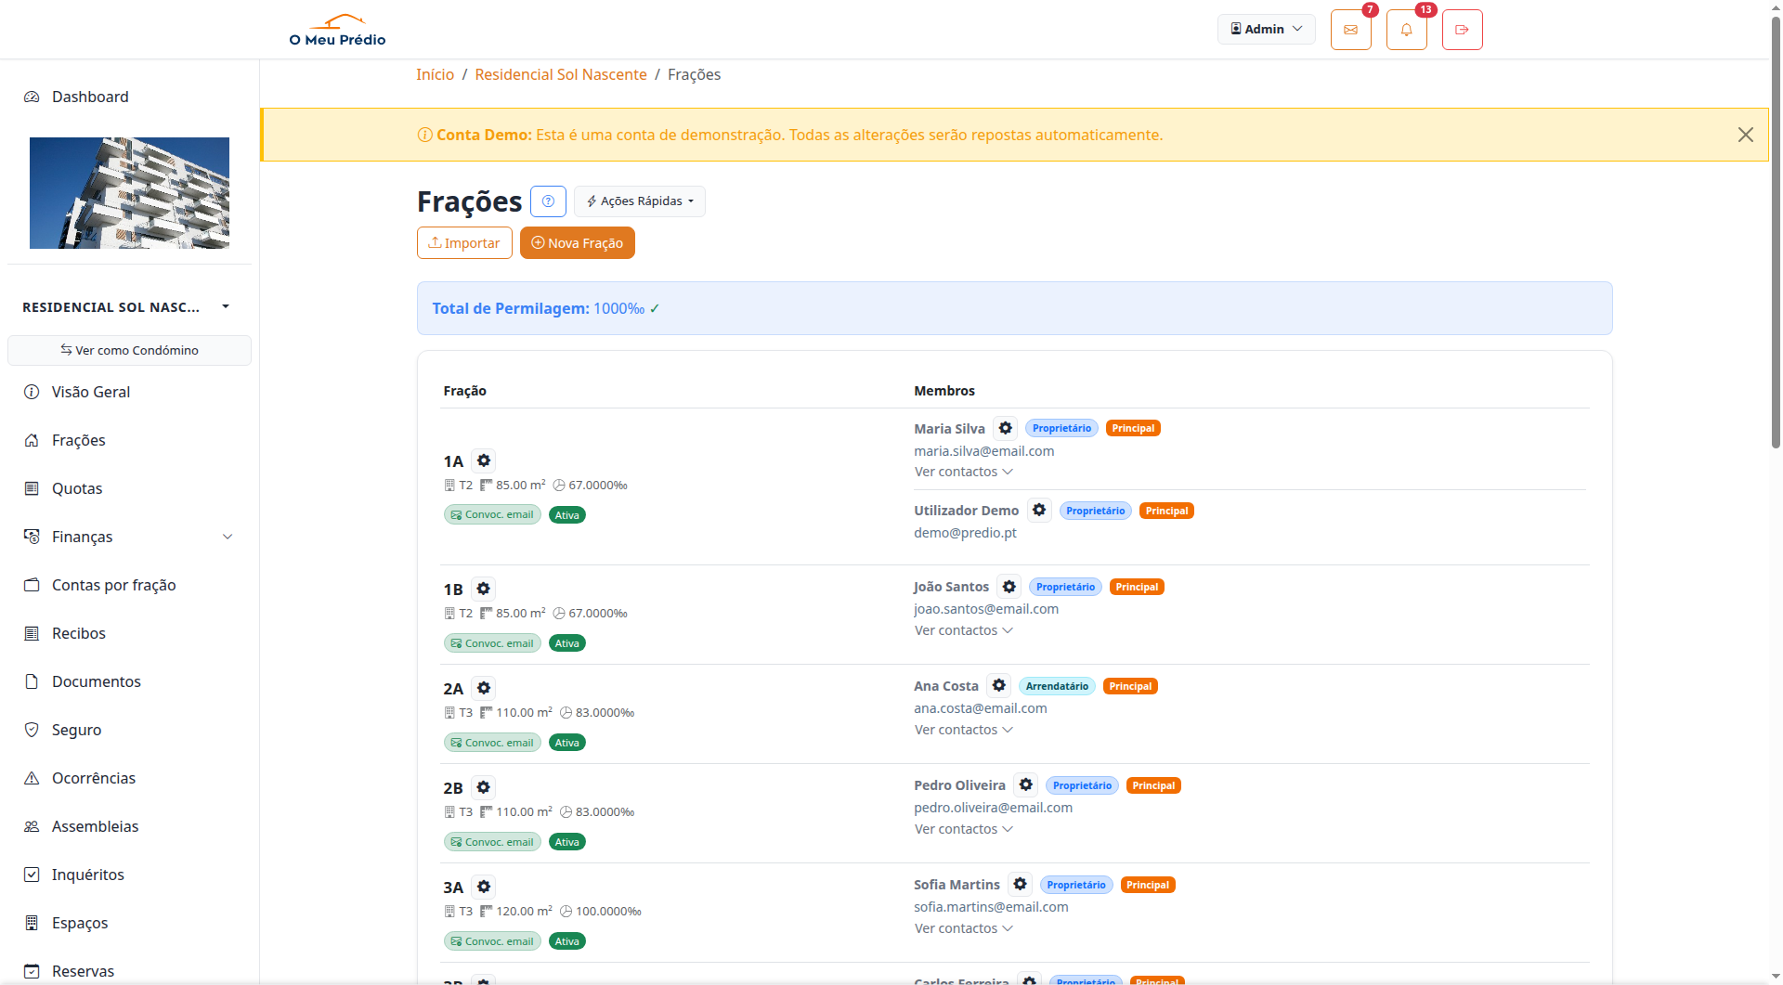Expand the Ações Rápidas dropdown
This screenshot has width=1783, height=985.
[x=639, y=201]
